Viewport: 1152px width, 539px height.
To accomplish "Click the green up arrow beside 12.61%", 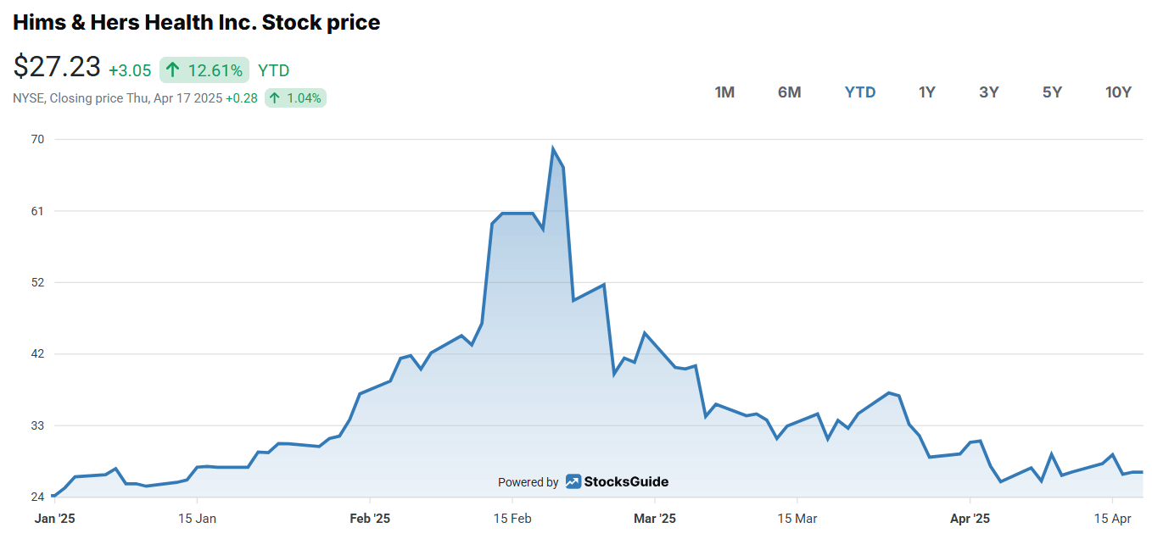I will click(x=173, y=70).
